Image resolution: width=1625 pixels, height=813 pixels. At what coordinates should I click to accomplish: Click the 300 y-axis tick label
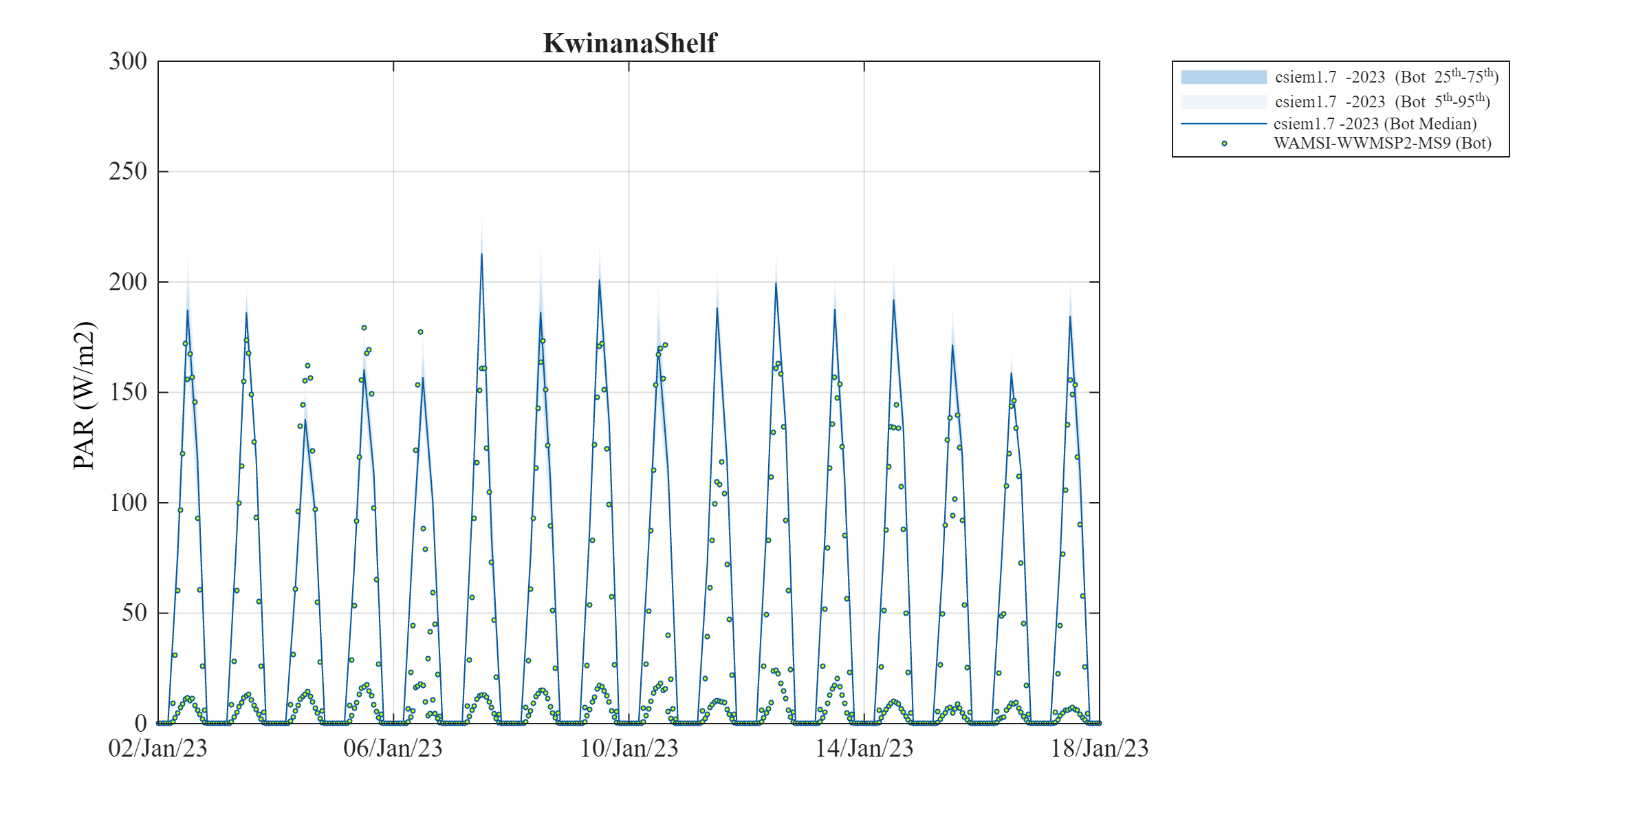click(128, 61)
